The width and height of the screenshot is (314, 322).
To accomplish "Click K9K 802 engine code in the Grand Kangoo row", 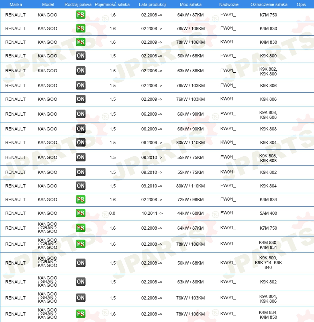I will (x=268, y=282).
